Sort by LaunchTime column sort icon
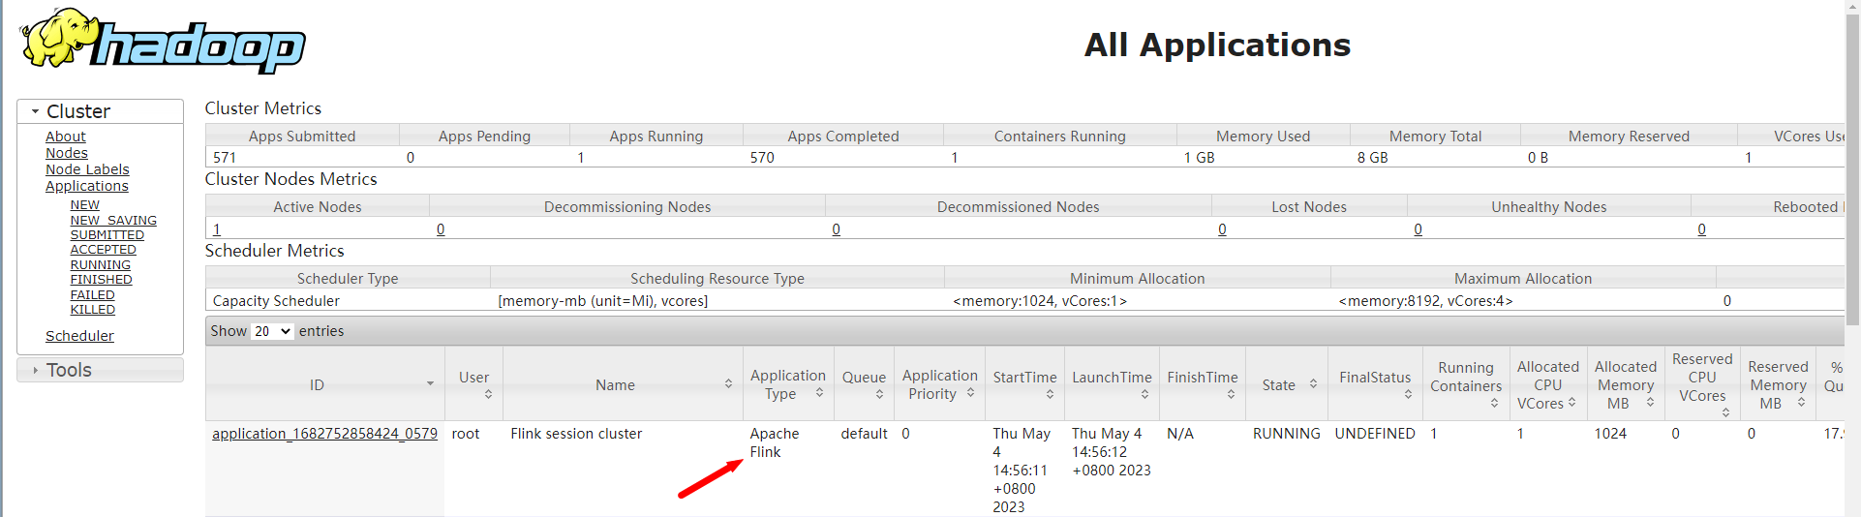 (x=1144, y=394)
